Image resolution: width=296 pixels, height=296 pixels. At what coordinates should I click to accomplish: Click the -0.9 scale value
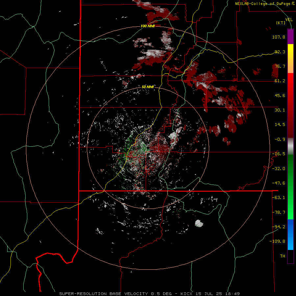[x=280, y=139]
